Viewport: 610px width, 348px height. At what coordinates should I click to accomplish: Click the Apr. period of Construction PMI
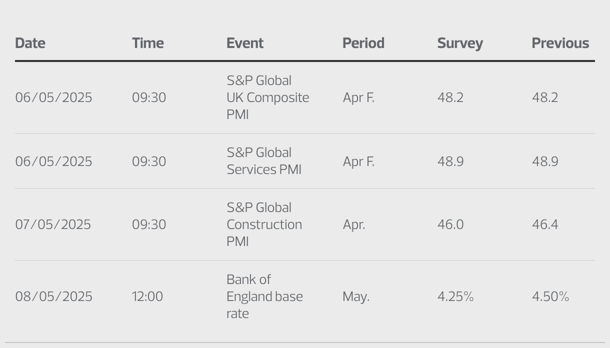353,224
